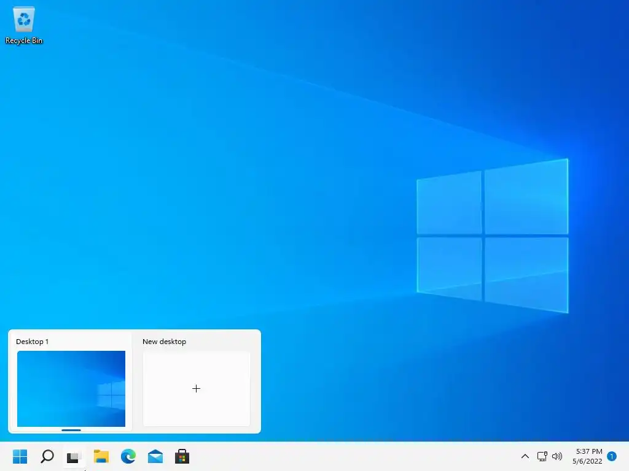
Task: Launch Microsoft Edge browser
Action: click(x=128, y=456)
